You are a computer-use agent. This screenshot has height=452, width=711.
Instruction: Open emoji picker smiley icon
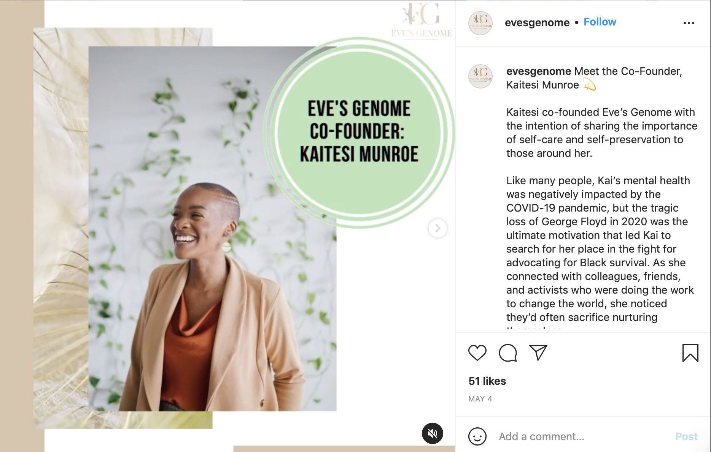pyautogui.click(x=477, y=436)
